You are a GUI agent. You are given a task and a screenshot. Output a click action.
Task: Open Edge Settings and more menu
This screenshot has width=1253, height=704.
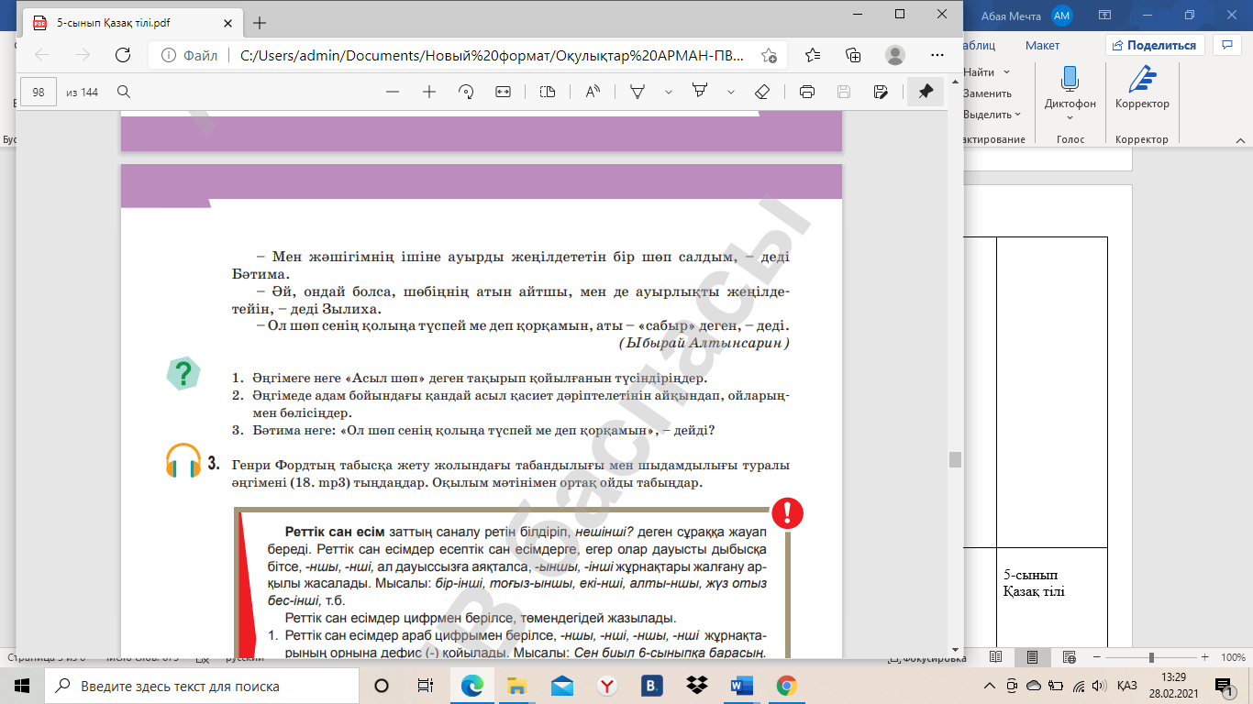(x=937, y=55)
